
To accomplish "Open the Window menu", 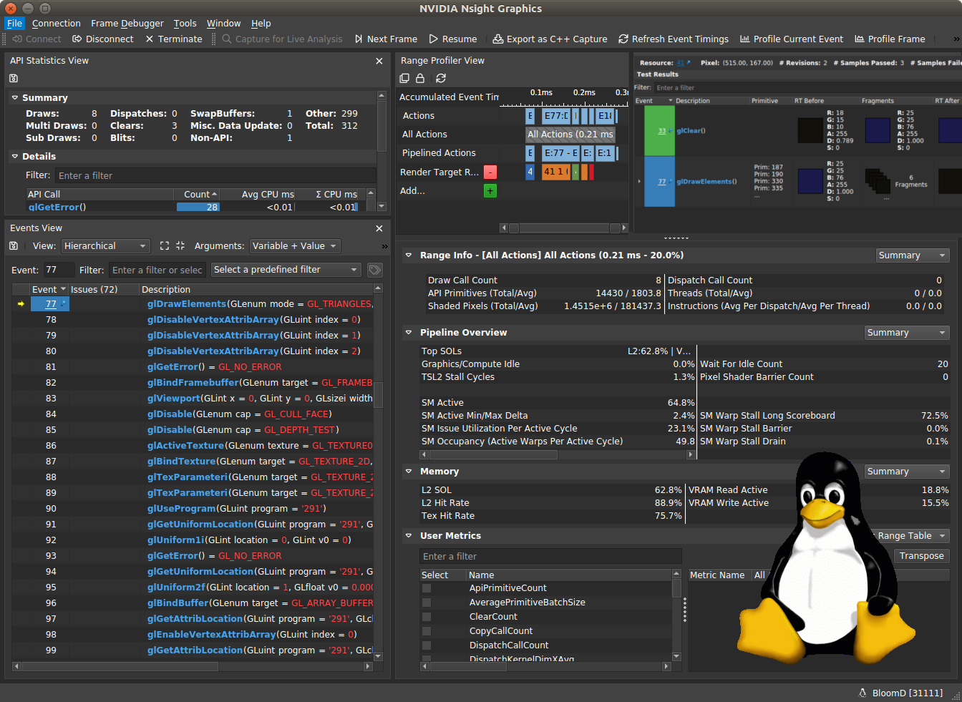I will (224, 24).
